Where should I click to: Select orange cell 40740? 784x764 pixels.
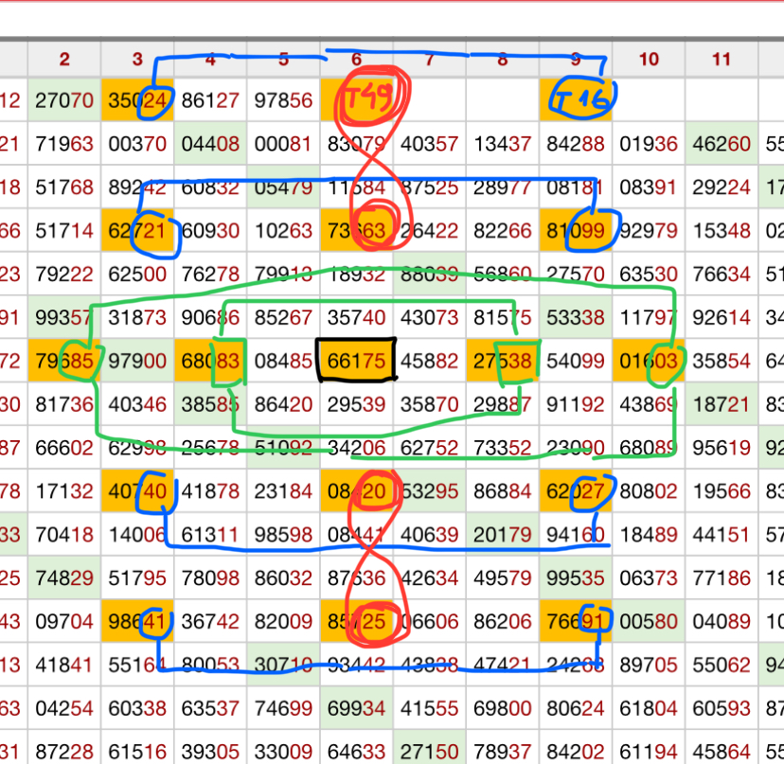(x=137, y=491)
